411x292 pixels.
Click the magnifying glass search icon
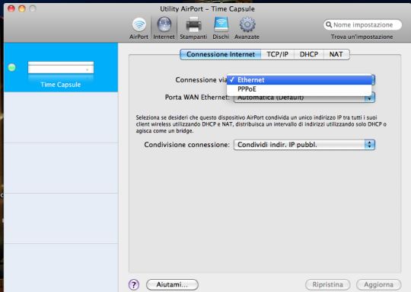click(329, 24)
